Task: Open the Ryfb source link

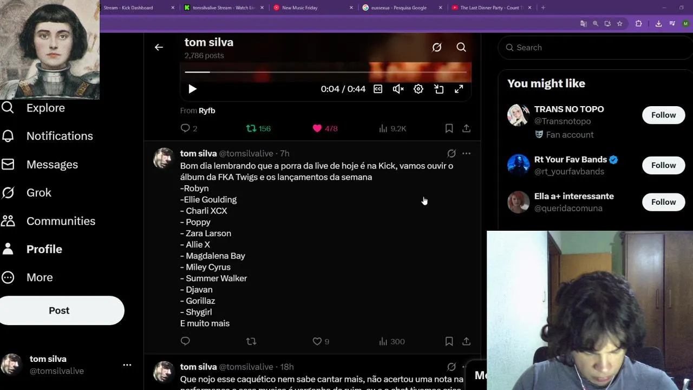Action: tap(207, 110)
